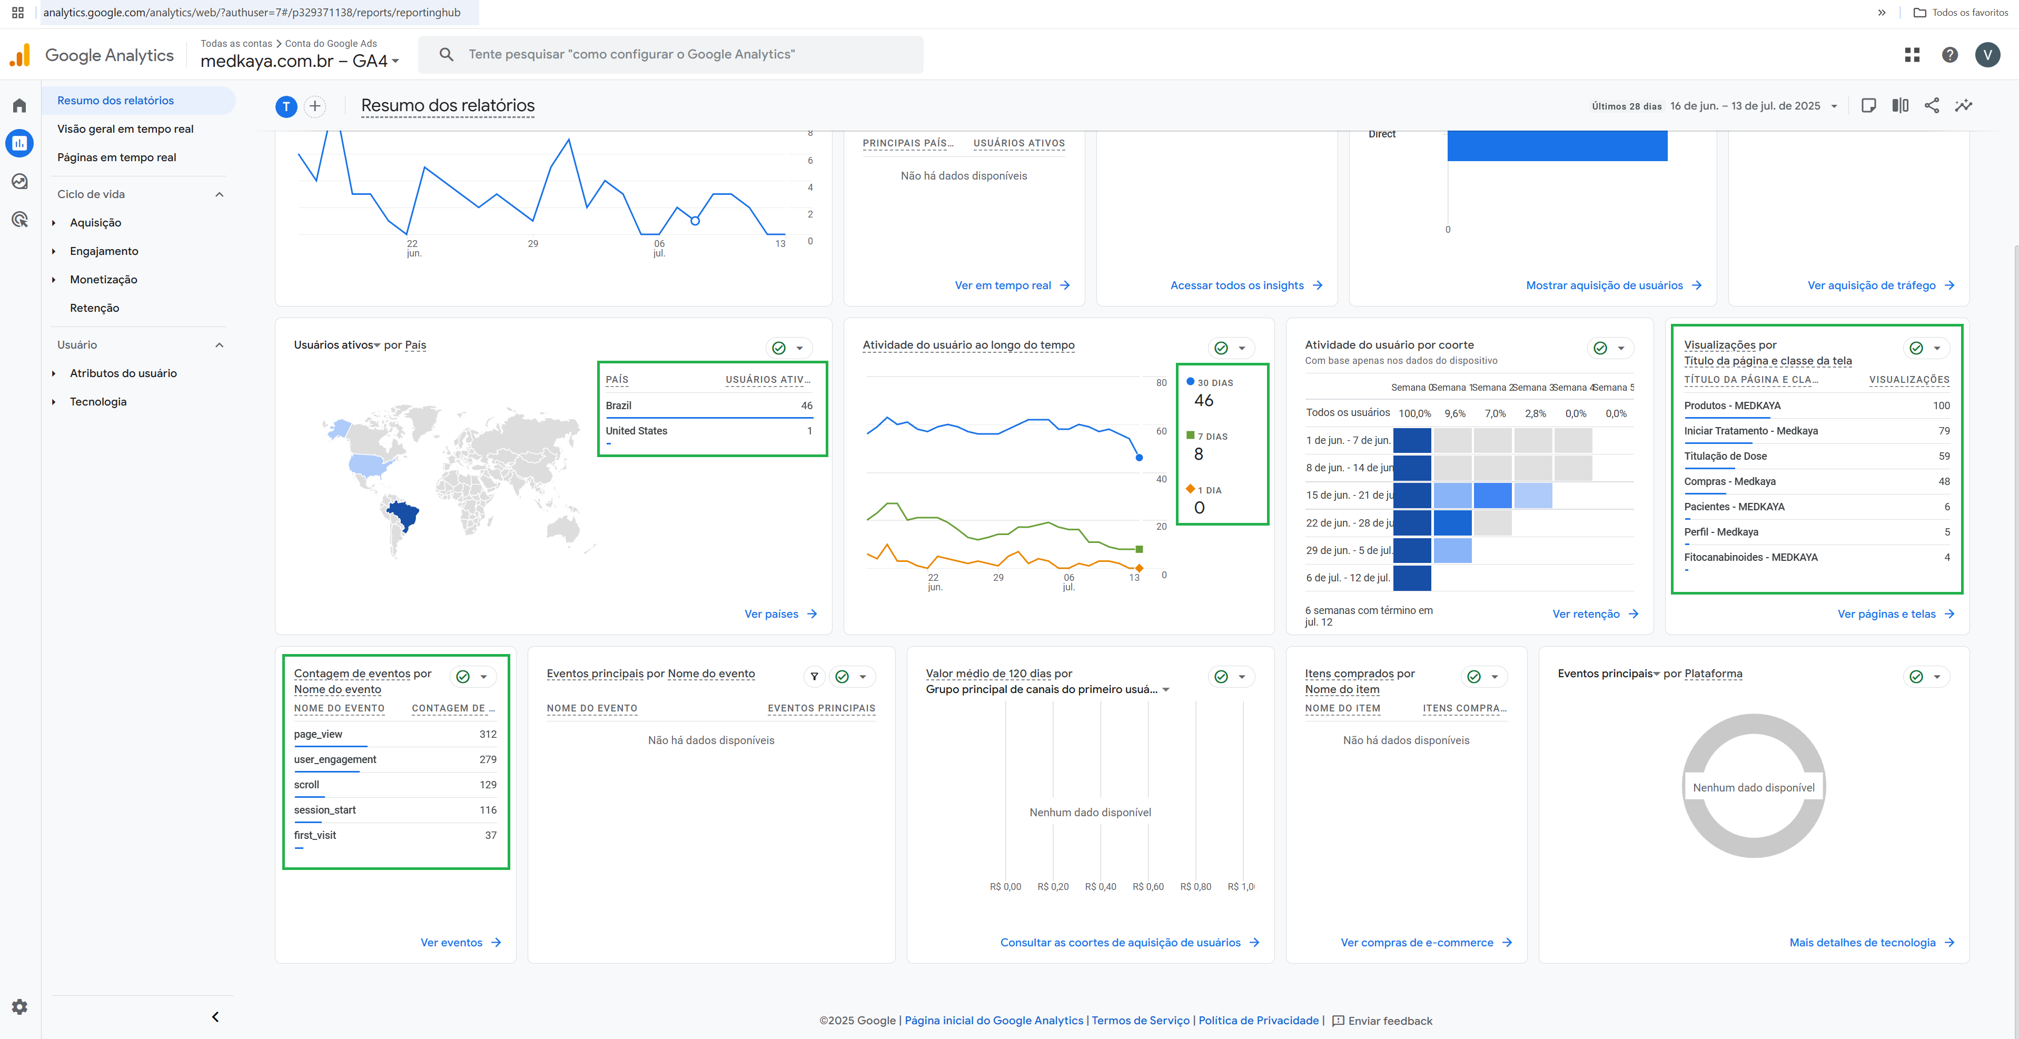Open the Ver retenção link
Image resolution: width=2019 pixels, height=1039 pixels.
1596,615
